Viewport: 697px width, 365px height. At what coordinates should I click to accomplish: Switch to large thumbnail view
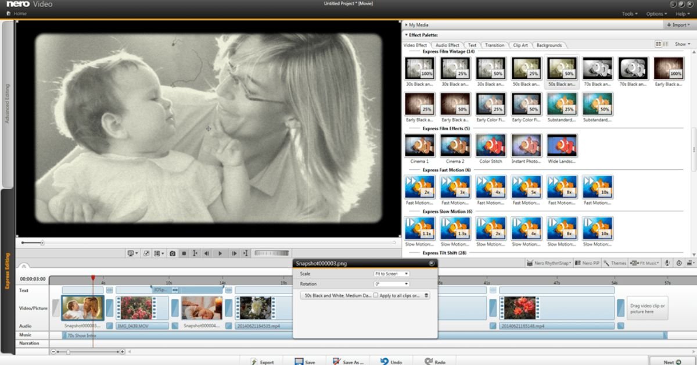pos(658,44)
